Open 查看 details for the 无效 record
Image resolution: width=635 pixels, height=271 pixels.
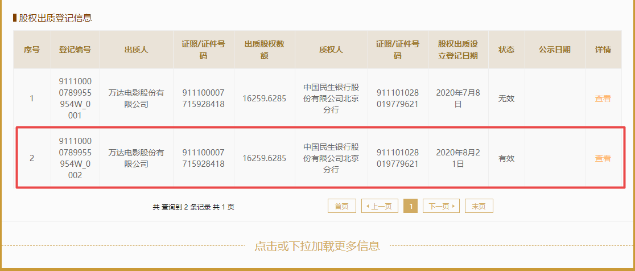pos(603,98)
